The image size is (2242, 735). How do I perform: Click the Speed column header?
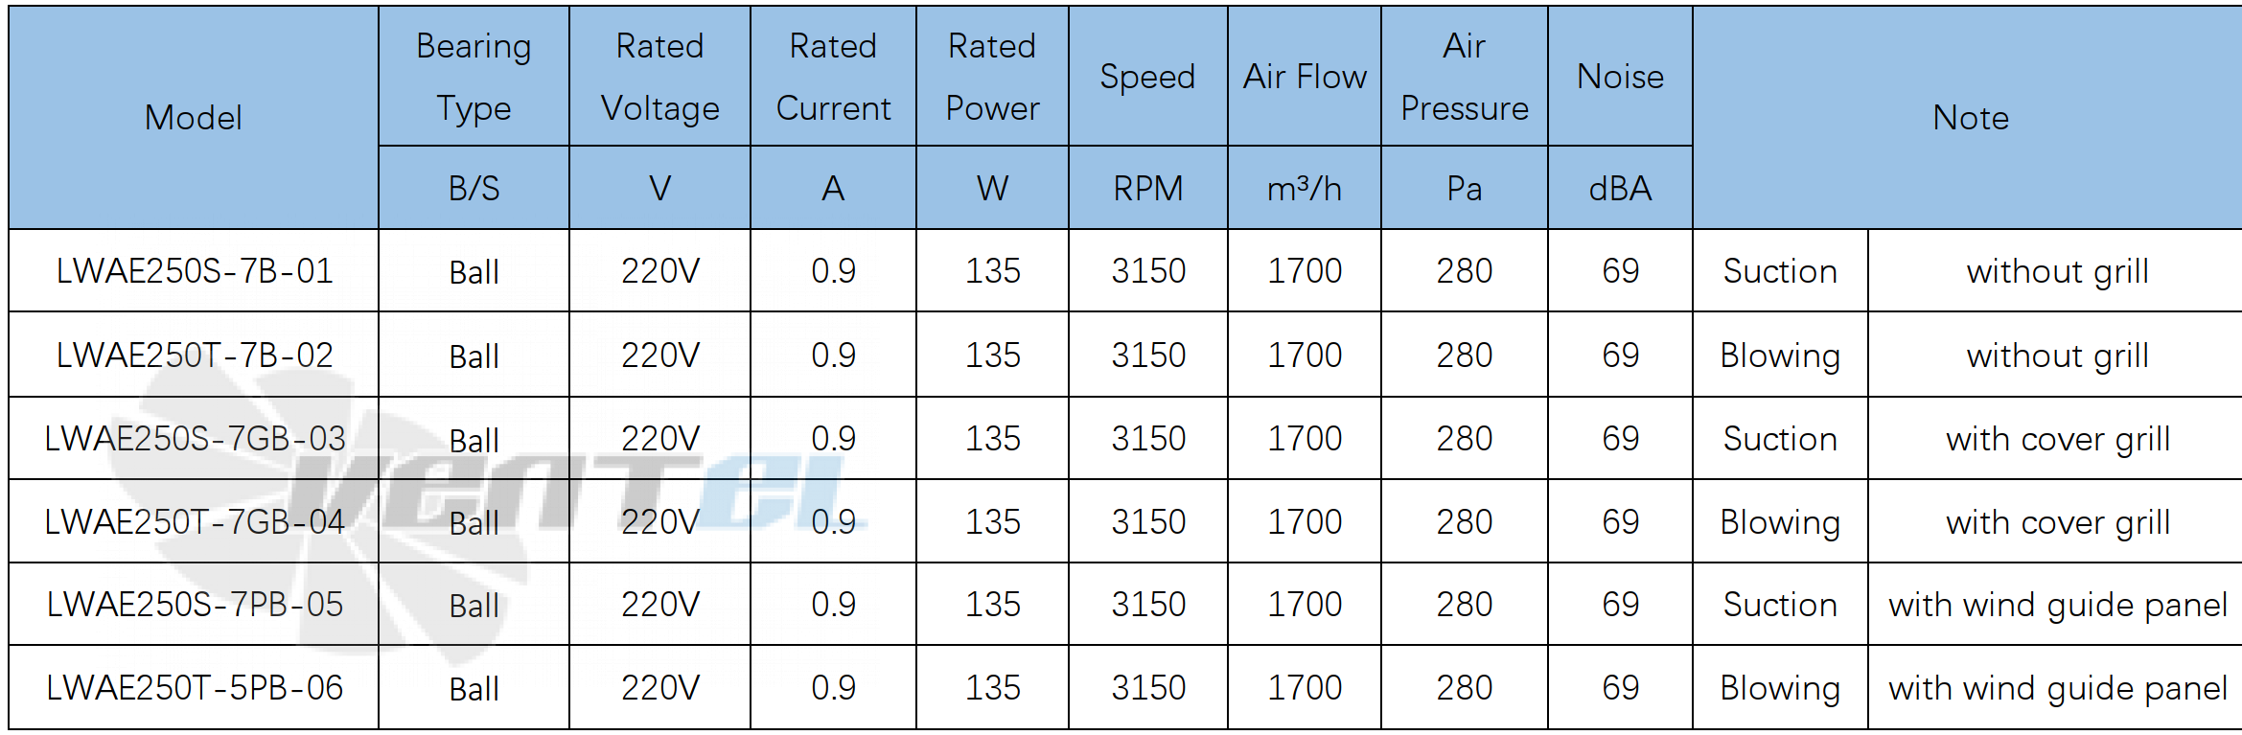[x=1147, y=77]
